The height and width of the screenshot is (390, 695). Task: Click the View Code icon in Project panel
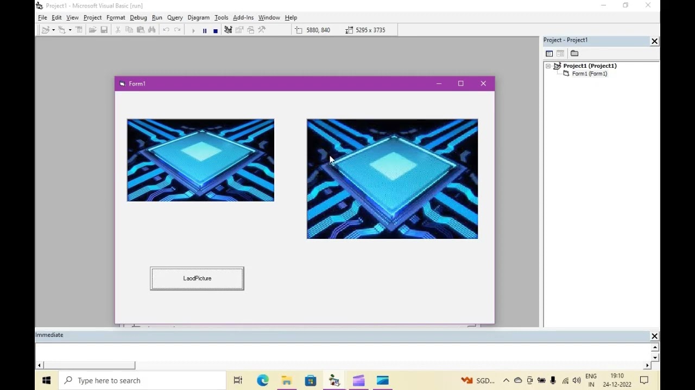coord(549,54)
